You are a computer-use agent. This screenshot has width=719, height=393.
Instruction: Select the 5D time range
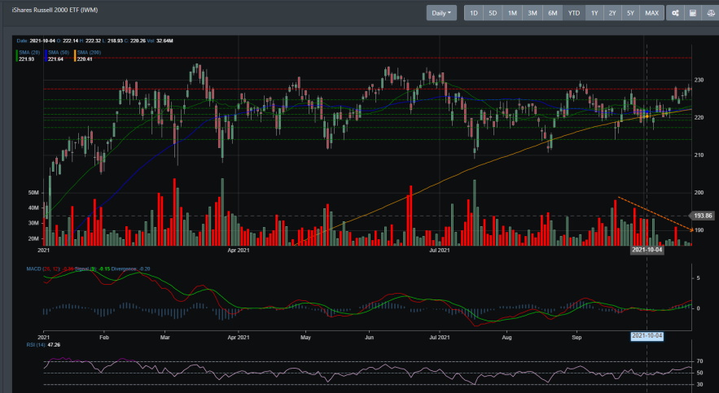(493, 13)
